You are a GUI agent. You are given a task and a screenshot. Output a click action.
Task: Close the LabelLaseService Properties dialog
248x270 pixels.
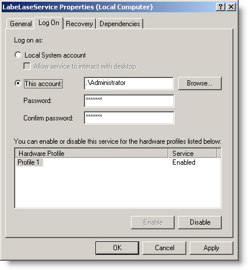[231, 7]
